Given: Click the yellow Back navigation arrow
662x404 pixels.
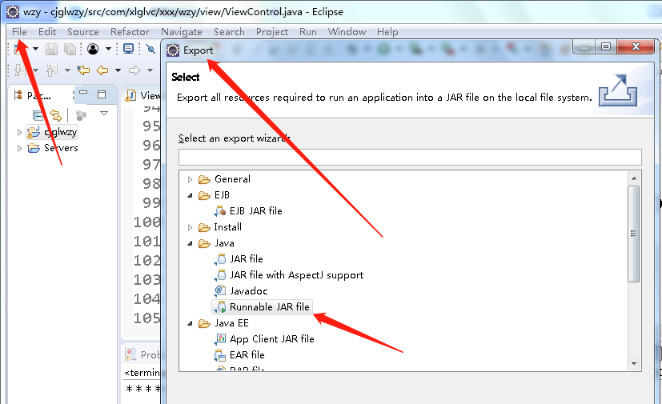Looking at the screenshot, I should [x=102, y=70].
